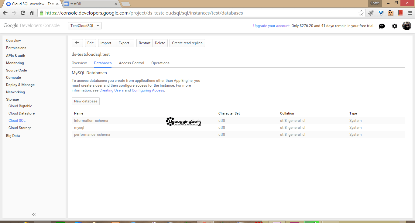The width and height of the screenshot is (415, 223).
Task: Select the information_schema database row
Action: 238,121
